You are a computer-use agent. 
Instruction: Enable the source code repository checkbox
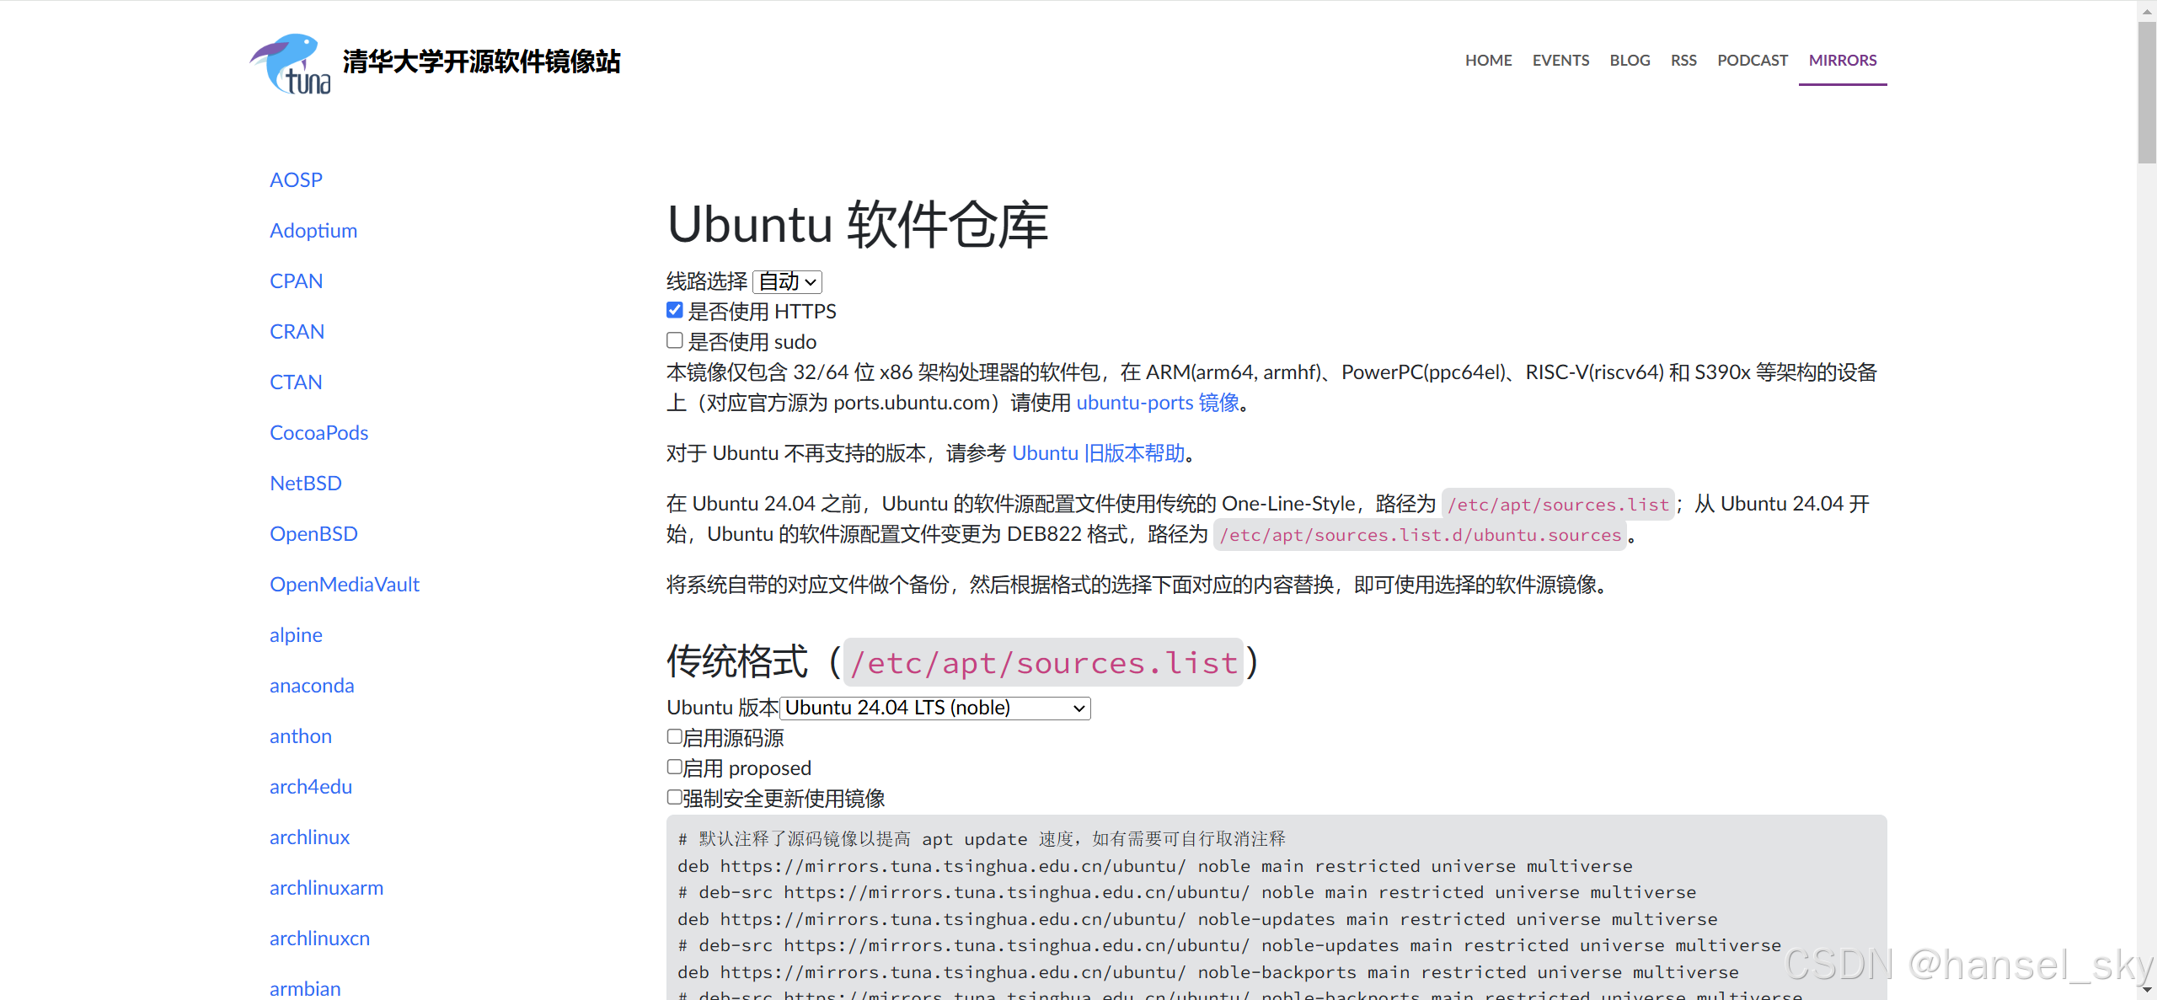point(675,737)
